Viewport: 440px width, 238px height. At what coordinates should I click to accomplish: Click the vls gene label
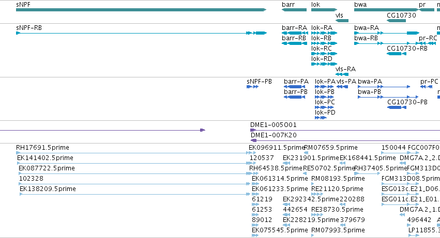click(x=339, y=15)
